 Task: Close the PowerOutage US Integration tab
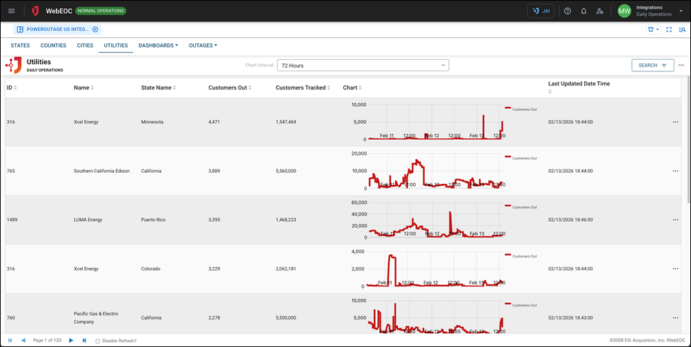click(95, 30)
